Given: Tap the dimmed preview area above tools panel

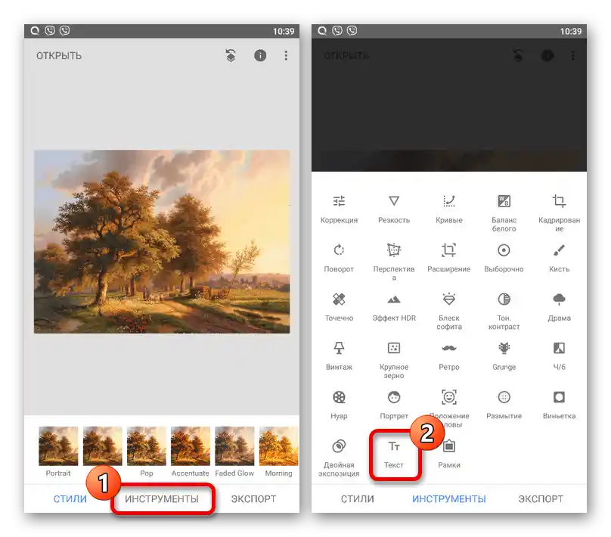Looking at the screenshot, I should tap(449, 105).
